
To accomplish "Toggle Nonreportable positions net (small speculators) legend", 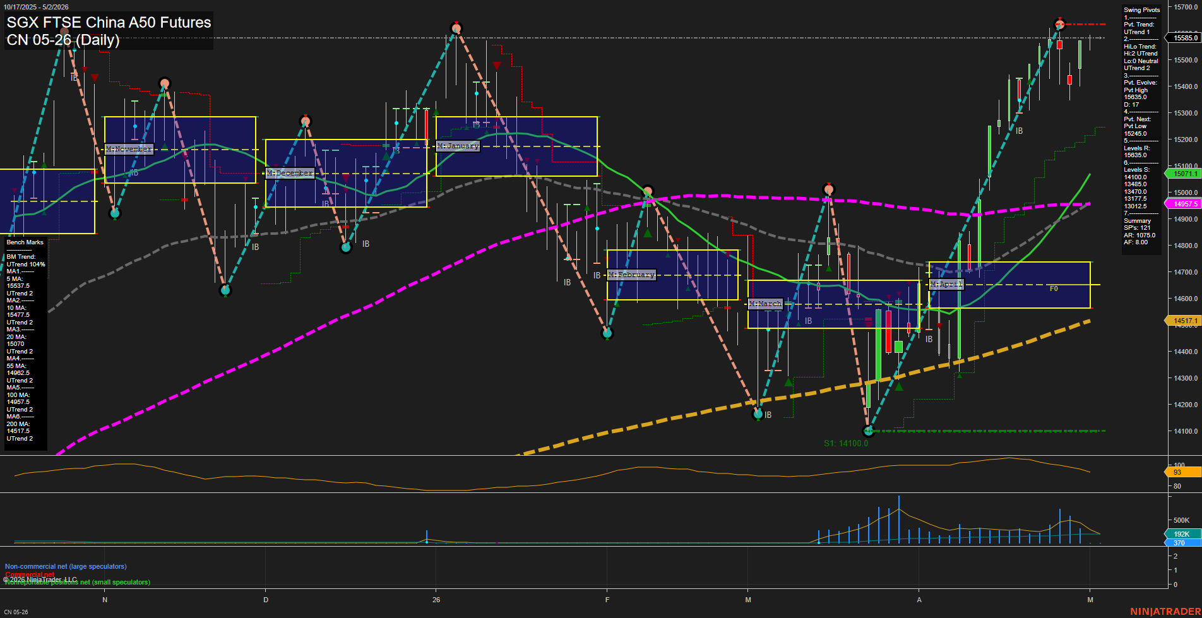I will [76, 581].
